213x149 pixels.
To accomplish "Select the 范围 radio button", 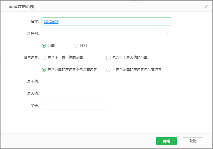I will [x=43, y=46].
